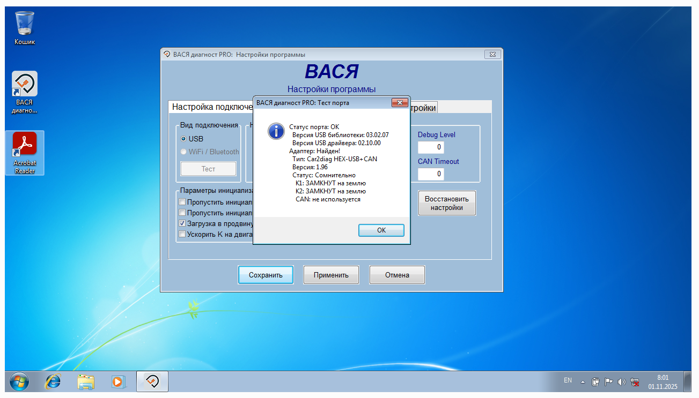Click the ВАСЯ диагност taskbar button
Viewport: 699px width, 398px height.
coord(152,381)
